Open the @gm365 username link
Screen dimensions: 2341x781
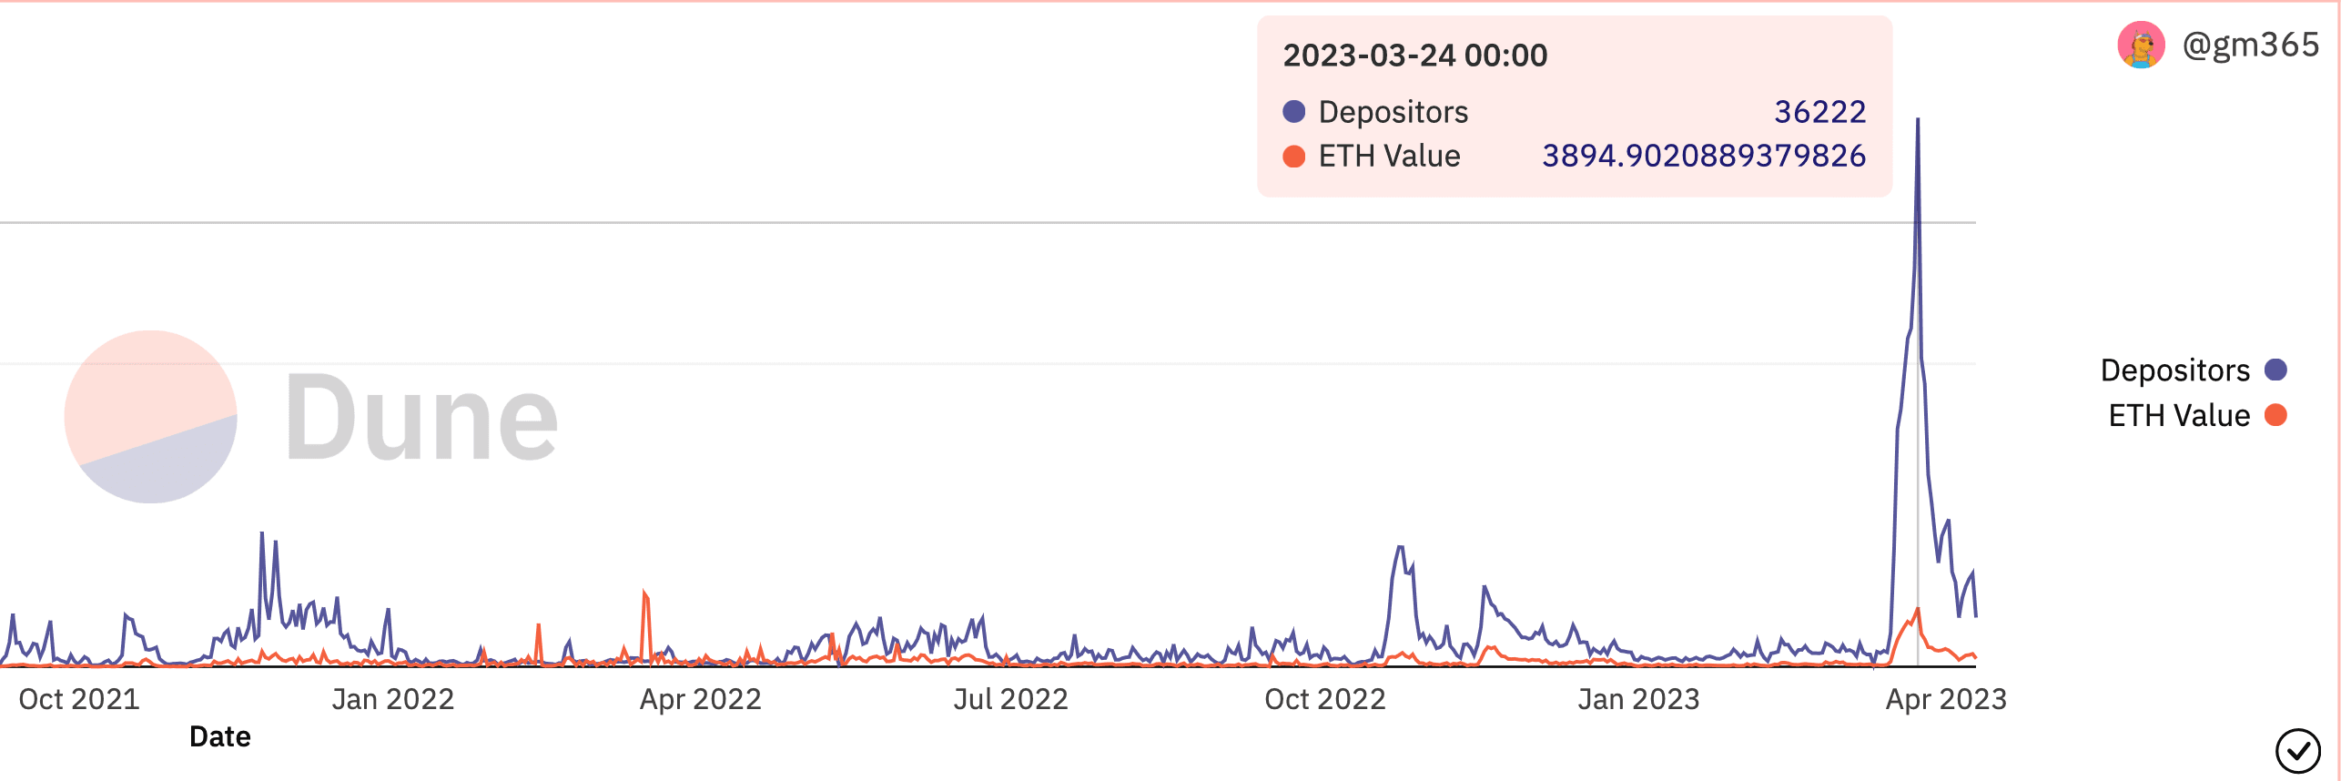coord(2250,45)
